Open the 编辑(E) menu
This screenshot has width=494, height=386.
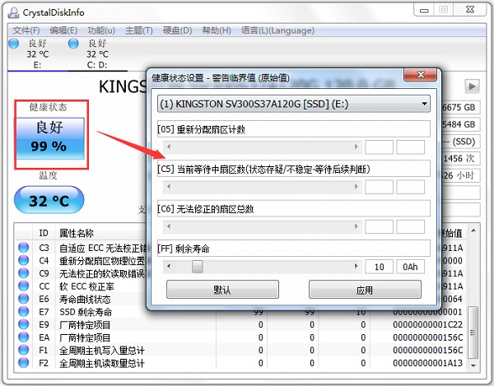63,30
